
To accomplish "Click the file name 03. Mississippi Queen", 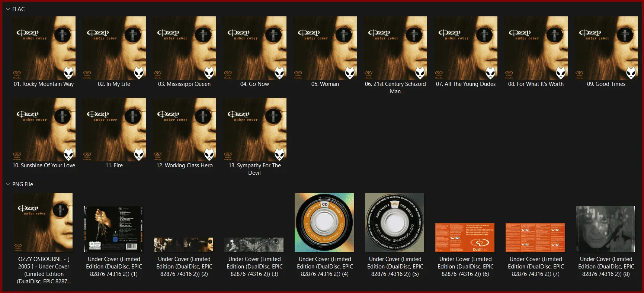I will pyautogui.click(x=185, y=84).
